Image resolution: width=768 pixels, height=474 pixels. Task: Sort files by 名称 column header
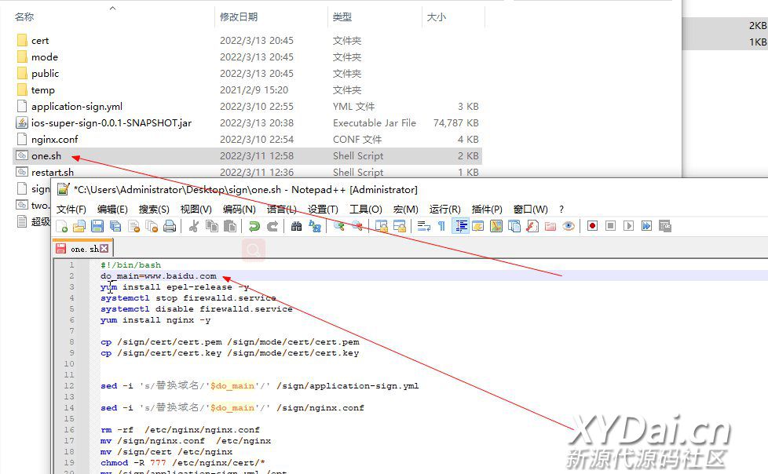tap(25, 16)
